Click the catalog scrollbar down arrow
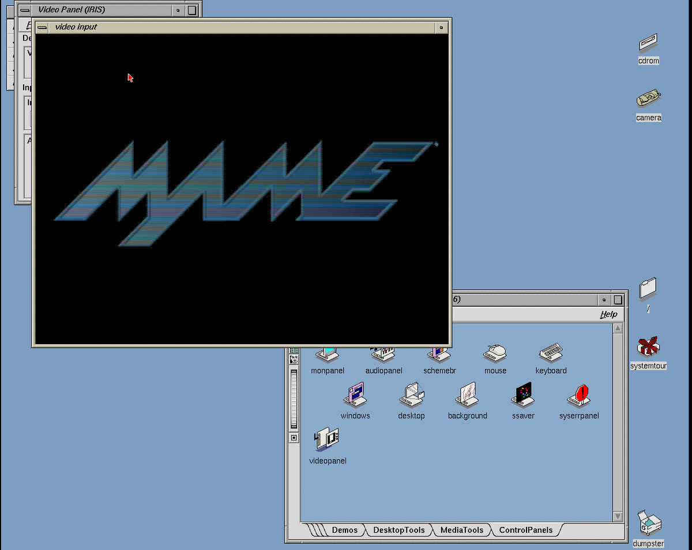Viewport: 692px width, 550px height. 618,517
